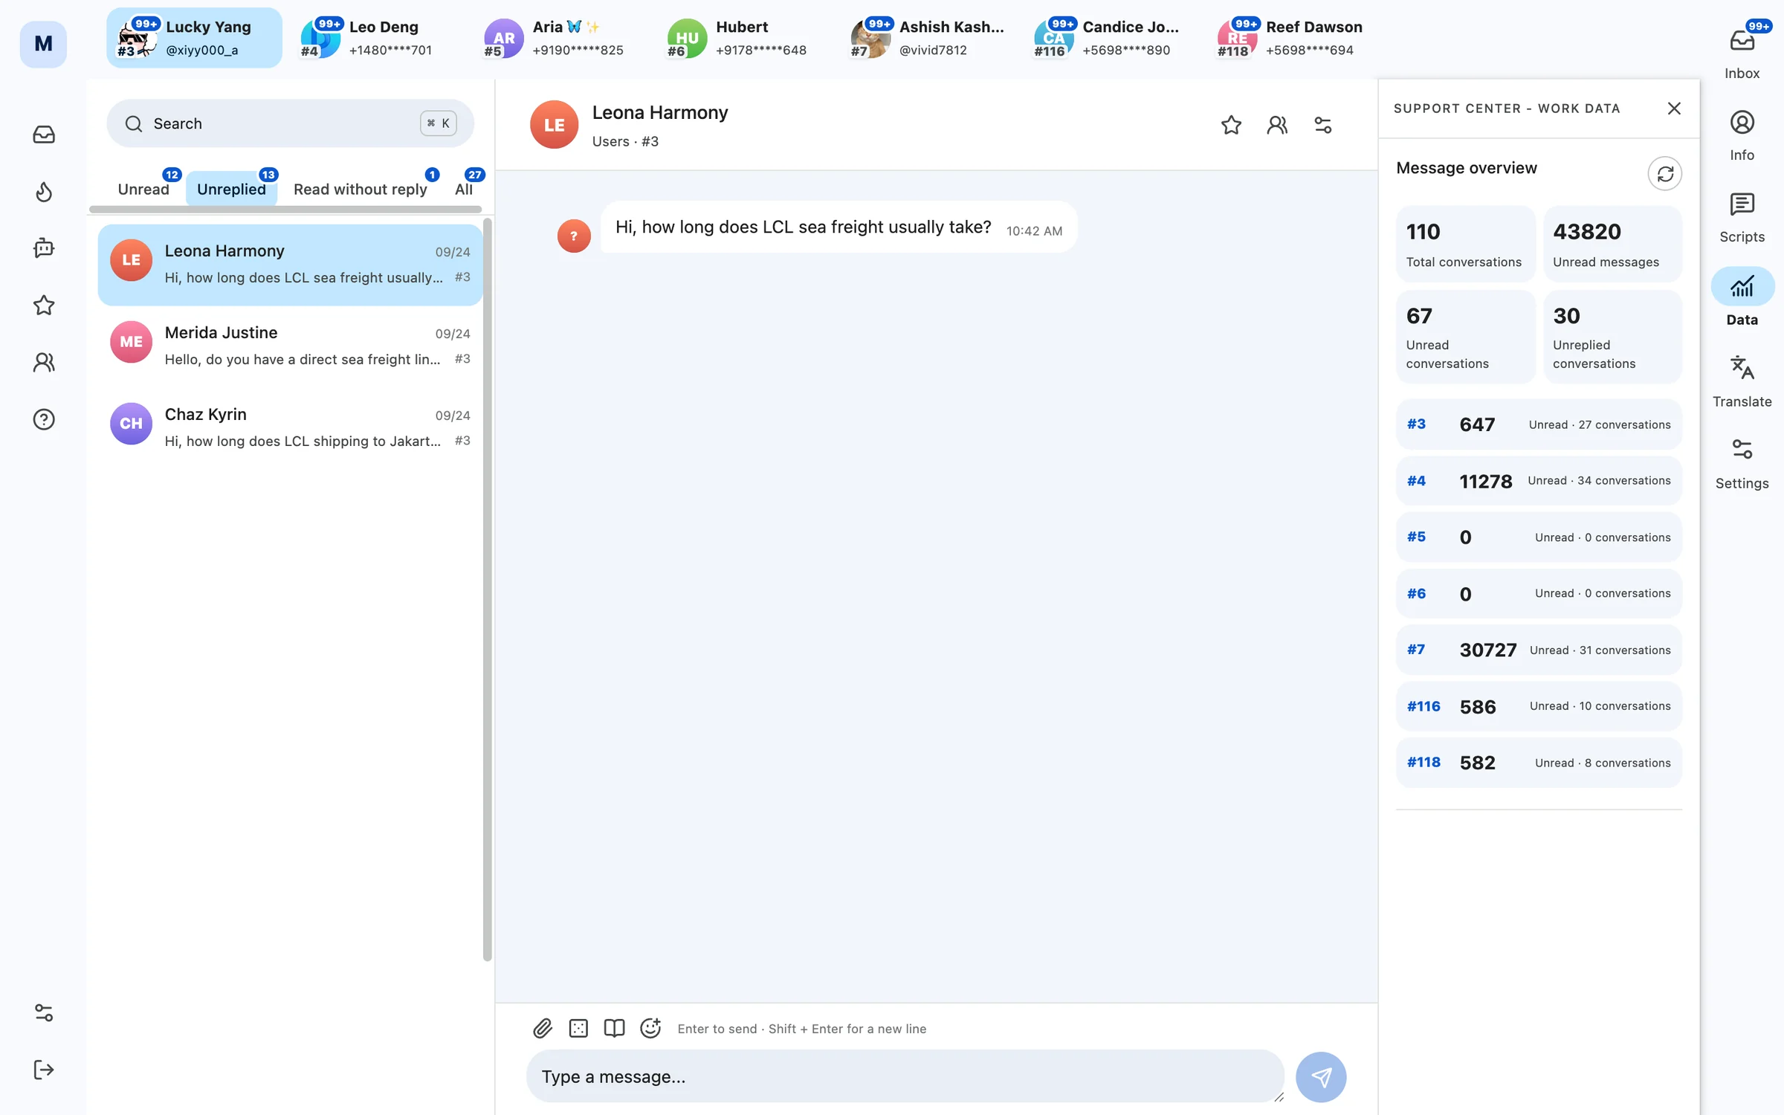Open Inbox in the right sidebar
Image resolution: width=1784 pixels, height=1115 pixels.
(1742, 51)
